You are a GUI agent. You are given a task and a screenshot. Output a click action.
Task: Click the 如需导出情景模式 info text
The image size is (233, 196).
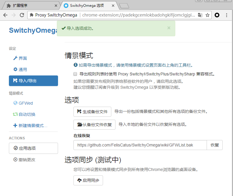pyautogui.click(x=136, y=65)
